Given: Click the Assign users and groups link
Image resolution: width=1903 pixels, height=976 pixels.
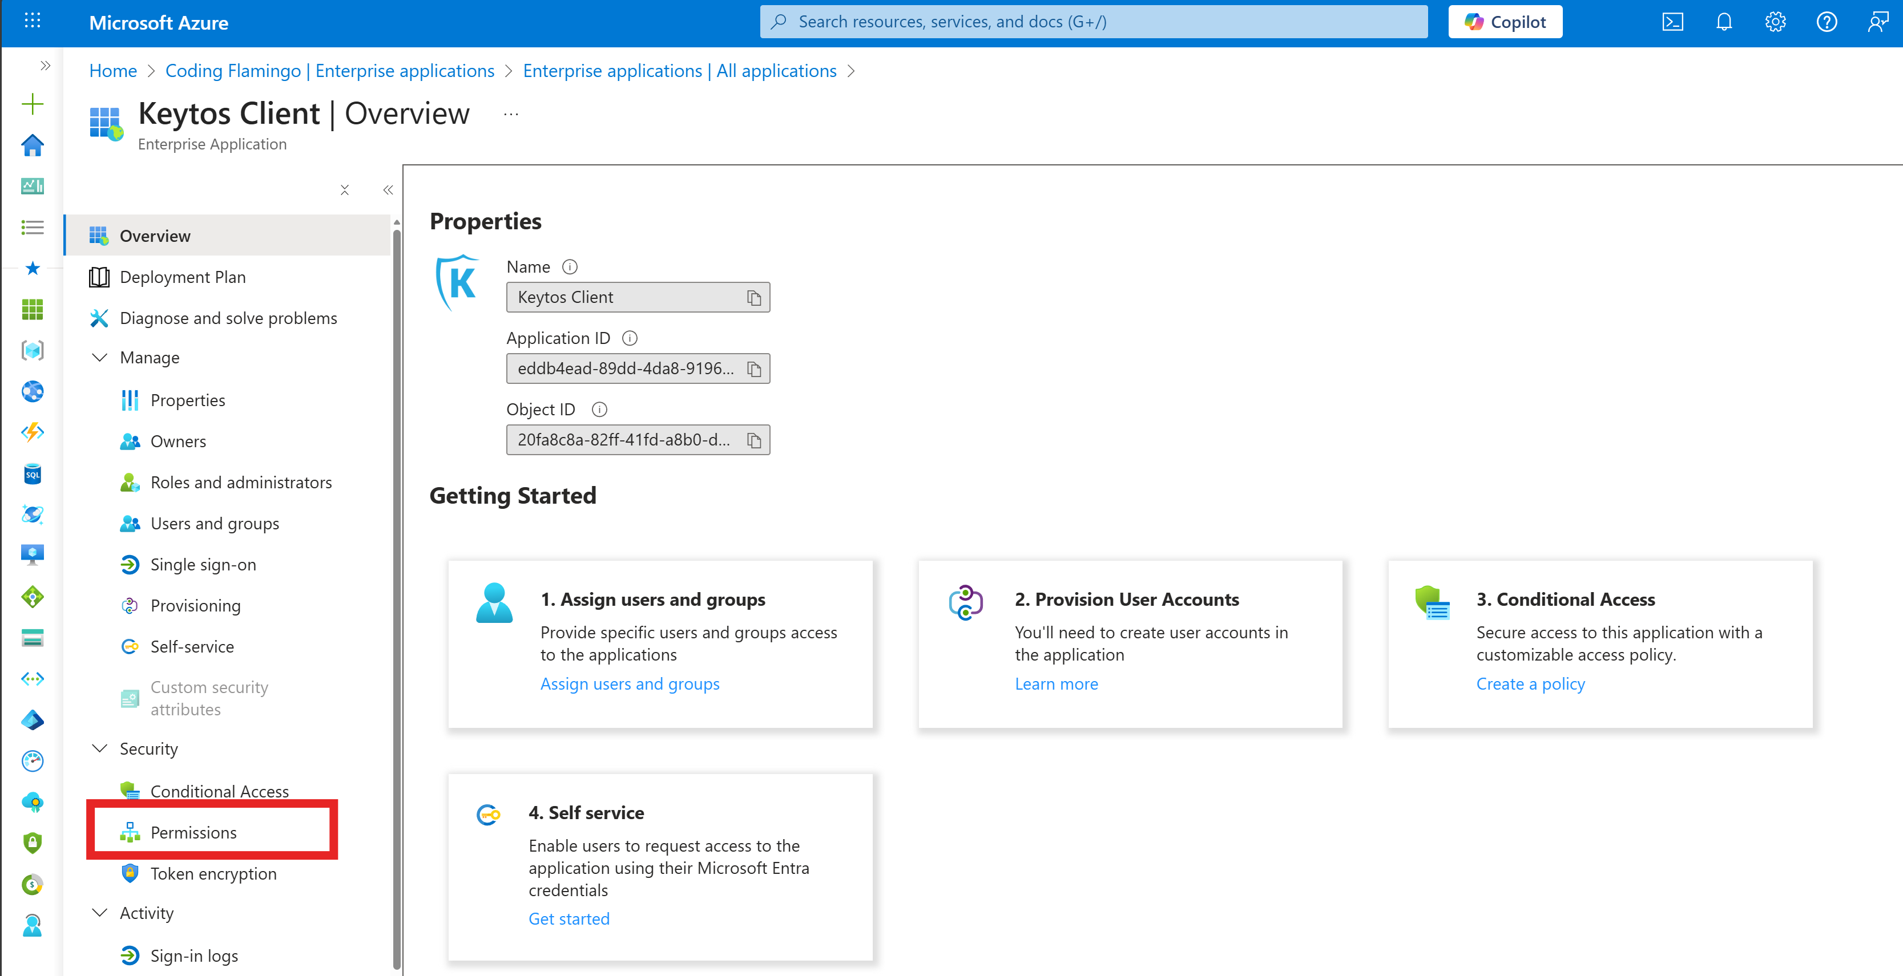Looking at the screenshot, I should point(630,683).
